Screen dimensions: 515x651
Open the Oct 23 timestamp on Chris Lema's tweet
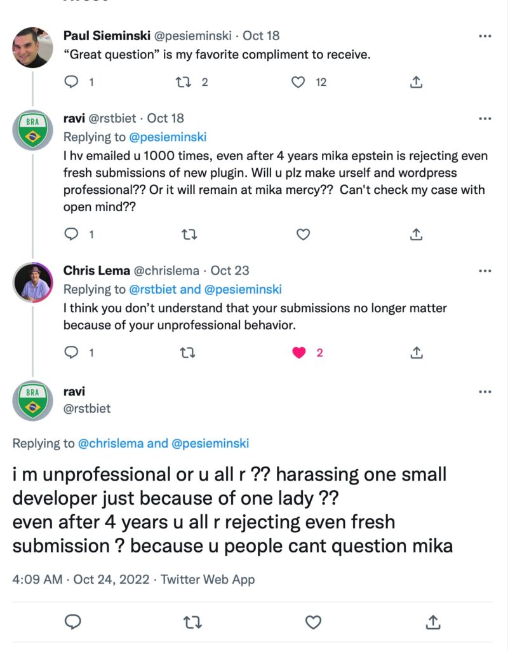231,271
